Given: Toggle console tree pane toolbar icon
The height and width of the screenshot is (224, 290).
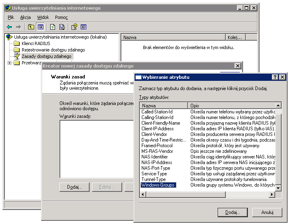Looking at the screenshot, I should coord(41,27).
